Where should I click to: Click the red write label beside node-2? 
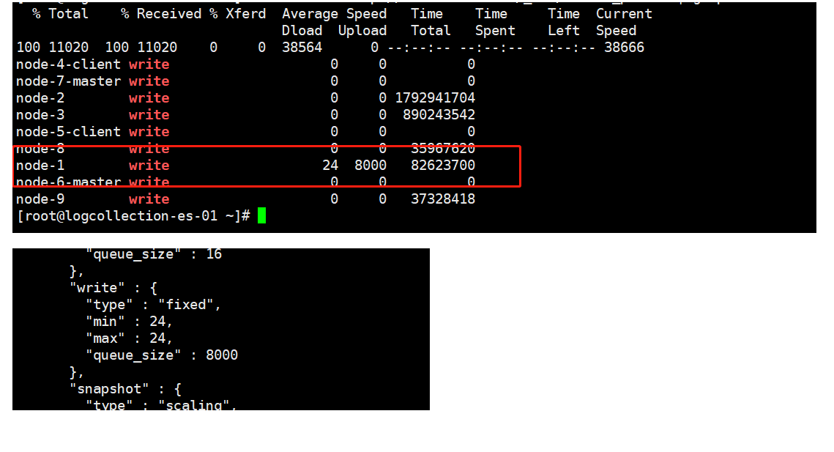click(149, 98)
